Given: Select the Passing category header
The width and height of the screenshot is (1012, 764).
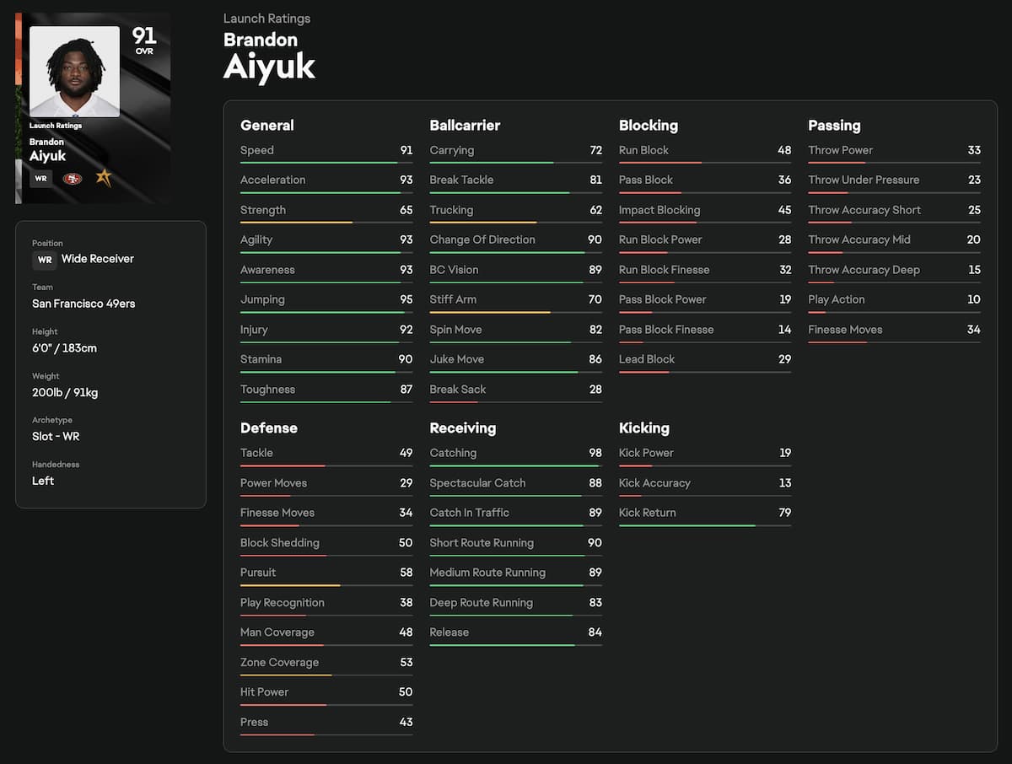Looking at the screenshot, I should tap(833, 125).
